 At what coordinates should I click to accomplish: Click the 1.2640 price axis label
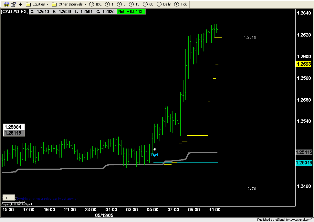tap(304, 13)
